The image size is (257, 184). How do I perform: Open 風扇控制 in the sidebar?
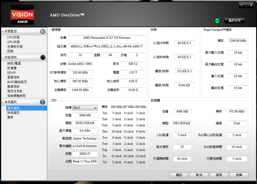pyautogui.click(x=13, y=77)
